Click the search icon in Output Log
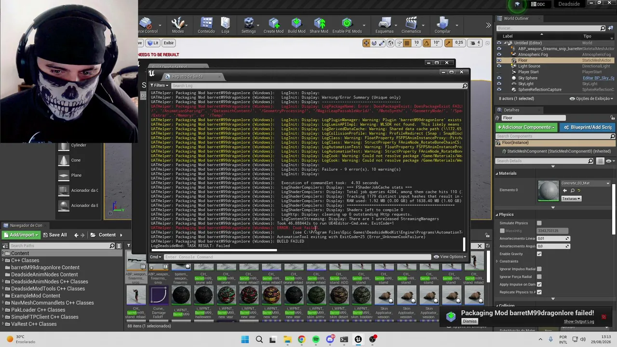This screenshot has width=617, height=347. pyautogui.click(x=465, y=86)
